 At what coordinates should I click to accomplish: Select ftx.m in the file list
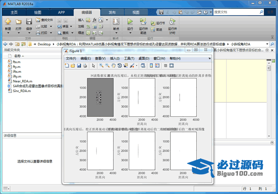pos(16,62)
